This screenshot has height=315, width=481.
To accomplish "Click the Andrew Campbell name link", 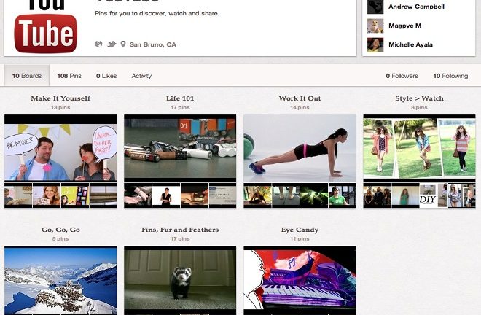I will tap(416, 7).
